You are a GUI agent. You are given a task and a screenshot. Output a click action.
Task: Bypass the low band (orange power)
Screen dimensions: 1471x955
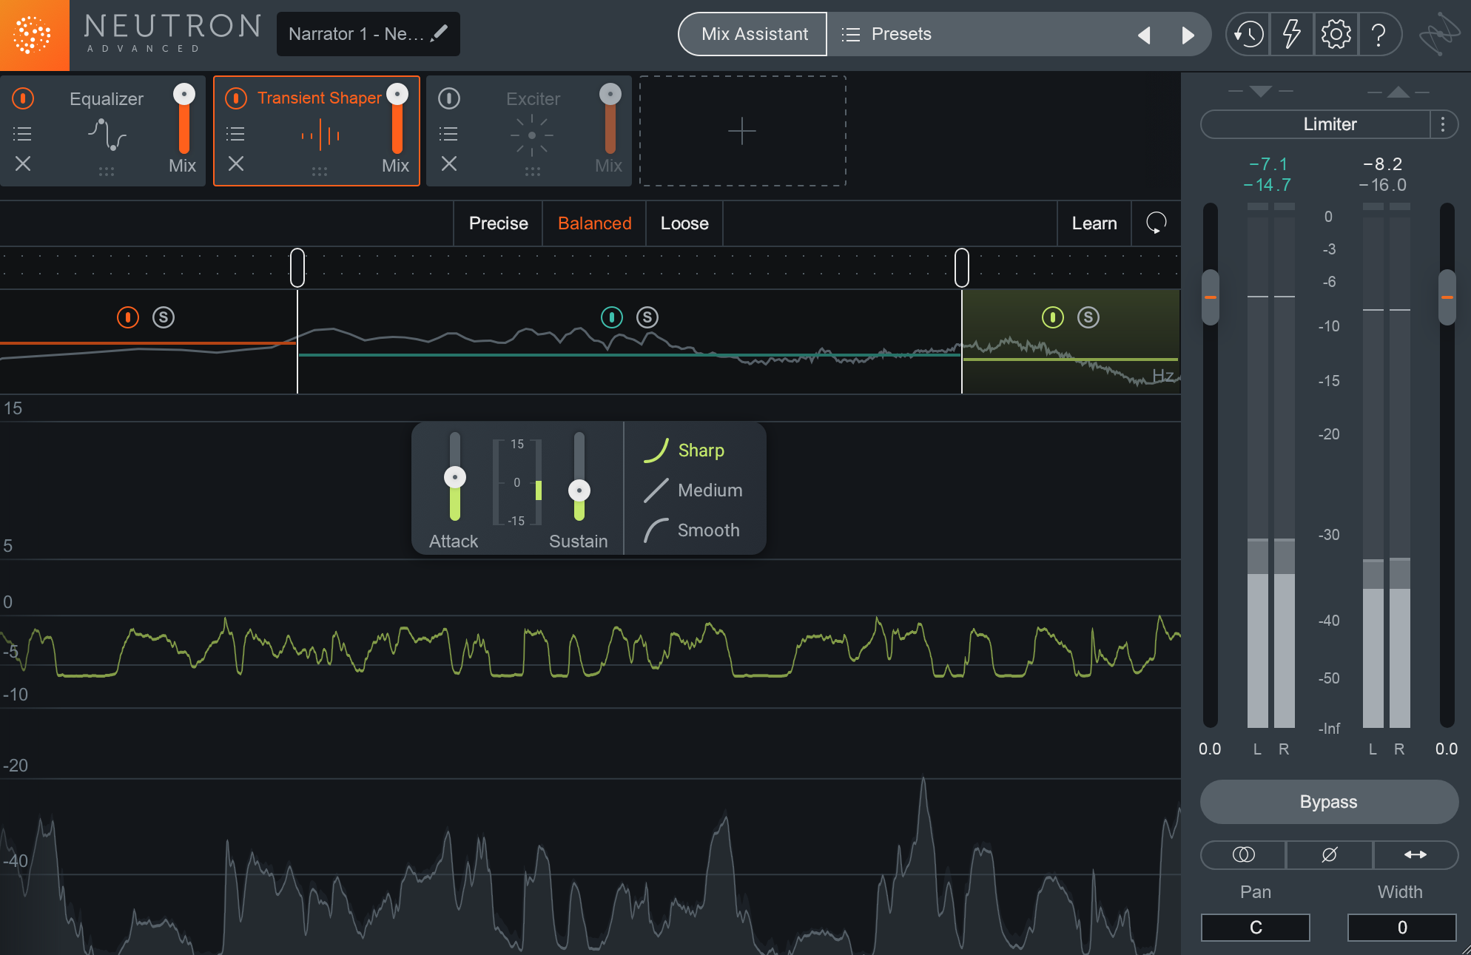coord(128,317)
